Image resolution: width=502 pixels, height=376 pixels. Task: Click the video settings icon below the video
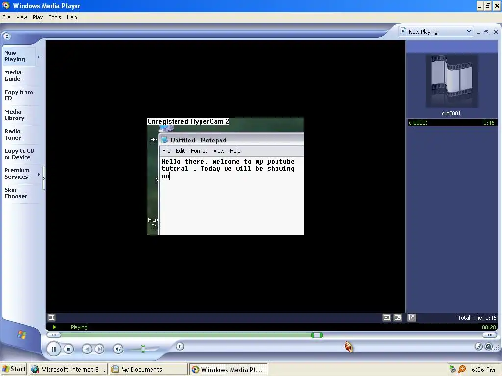[x=51, y=317]
